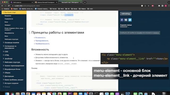This screenshot has width=170, height=95.
Task: Launch PhpStorm from the dock
Action: 70,94
